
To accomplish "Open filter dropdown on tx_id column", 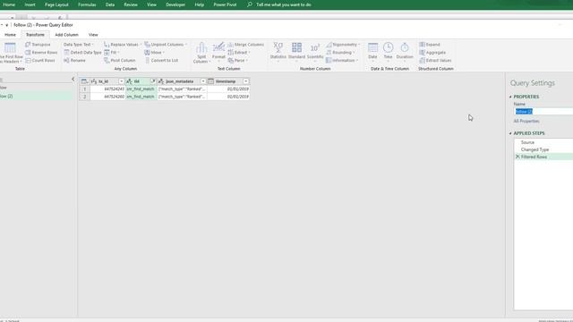I will click(x=122, y=81).
